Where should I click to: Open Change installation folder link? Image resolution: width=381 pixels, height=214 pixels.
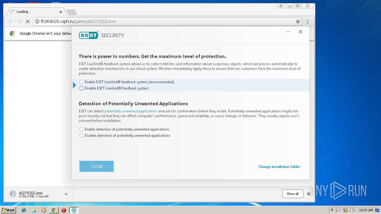point(279,167)
